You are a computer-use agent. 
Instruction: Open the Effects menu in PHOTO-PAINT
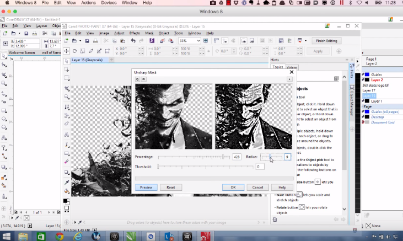(135, 33)
